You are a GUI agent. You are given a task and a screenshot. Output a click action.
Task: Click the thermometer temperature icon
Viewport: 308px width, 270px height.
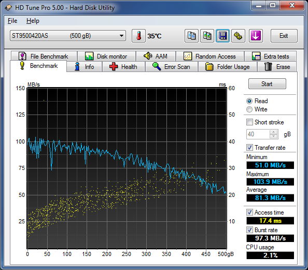[138, 36]
